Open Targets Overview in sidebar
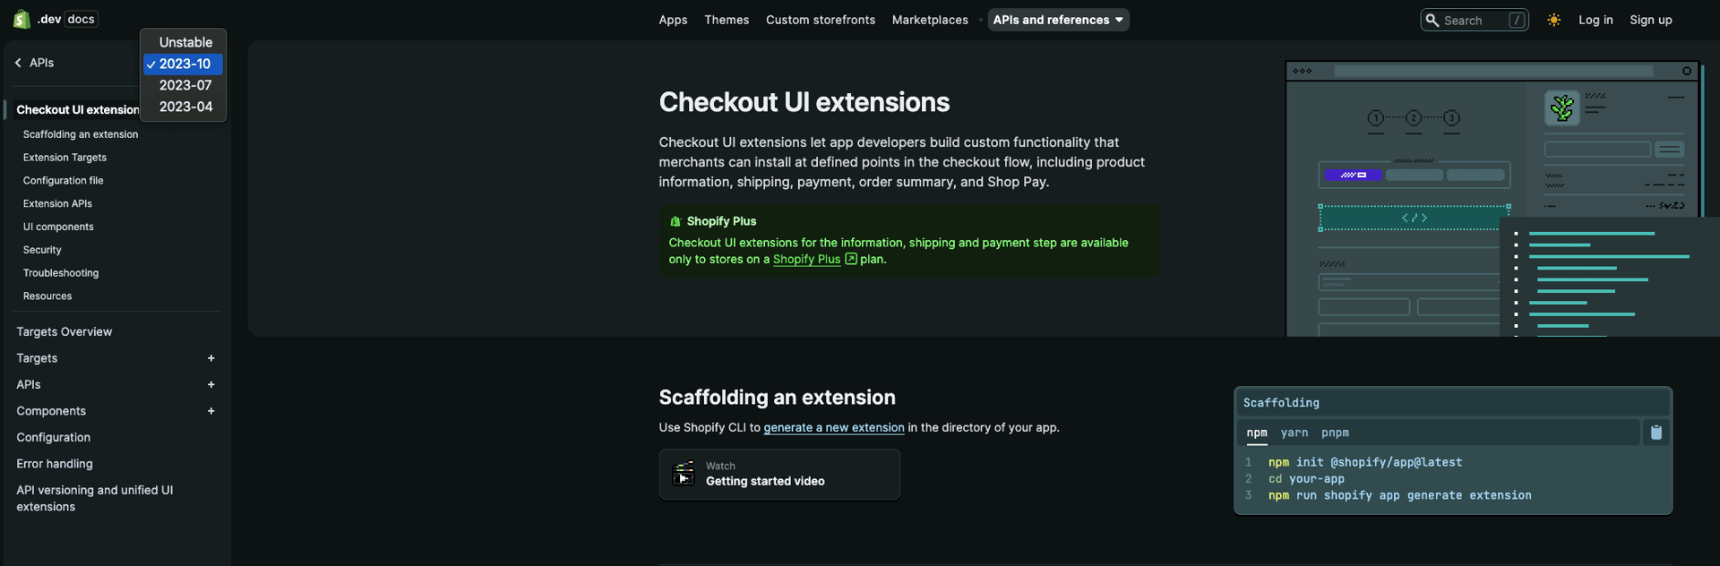Image resolution: width=1720 pixels, height=566 pixels. [64, 331]
